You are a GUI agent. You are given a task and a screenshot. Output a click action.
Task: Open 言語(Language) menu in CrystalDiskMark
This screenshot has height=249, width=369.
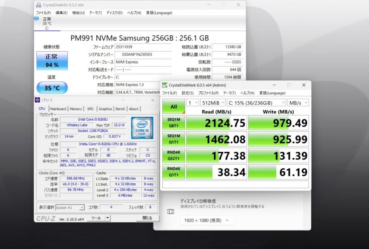(272, 93)
